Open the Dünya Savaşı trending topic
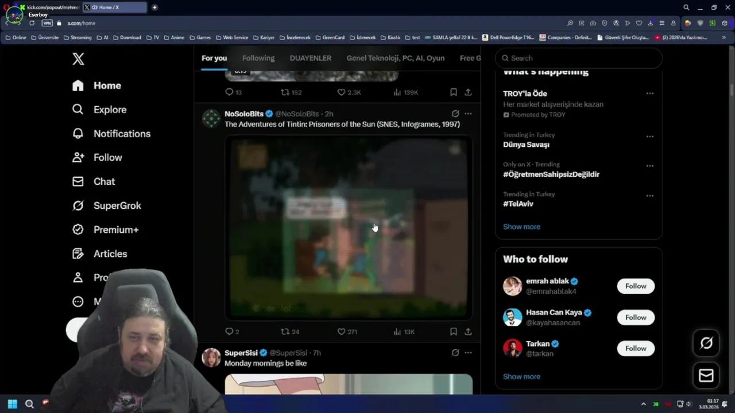735x413 pixels. tap(526, 145)
